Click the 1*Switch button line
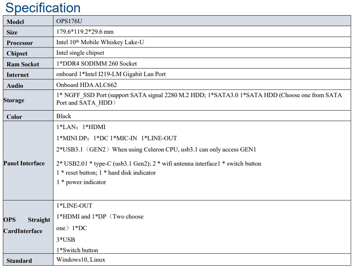The height and width of the screenshot is (274, 354). pyautogui.click(x=77, y=250)
